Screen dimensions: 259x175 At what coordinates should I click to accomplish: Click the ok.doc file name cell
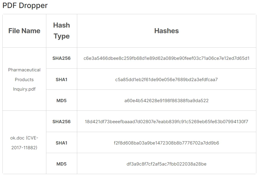24,143
